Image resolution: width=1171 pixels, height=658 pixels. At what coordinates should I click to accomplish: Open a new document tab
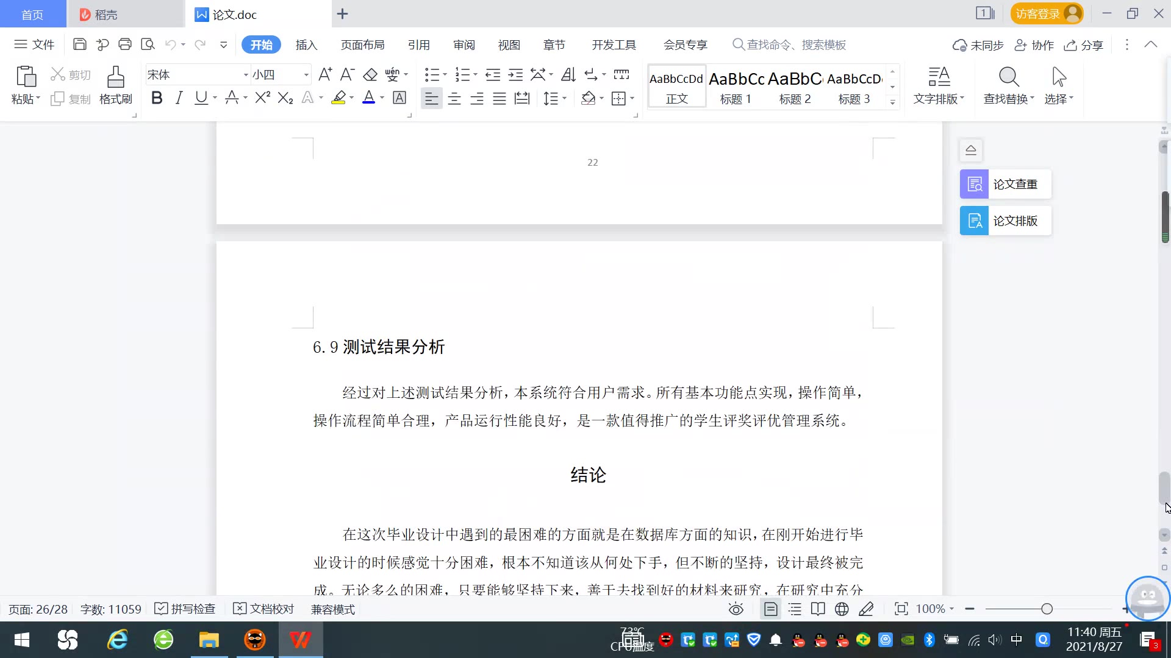(342, 13)
